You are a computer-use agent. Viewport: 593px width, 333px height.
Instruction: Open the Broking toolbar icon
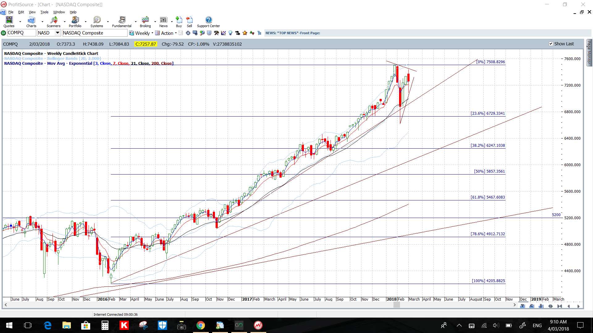[x=145, y=22]
